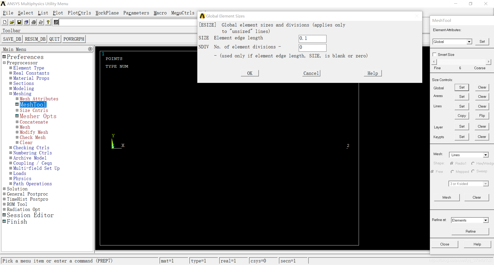Open the PlotCtrls menu
This screenshot has height=265, width=494.
pos(79,13)
